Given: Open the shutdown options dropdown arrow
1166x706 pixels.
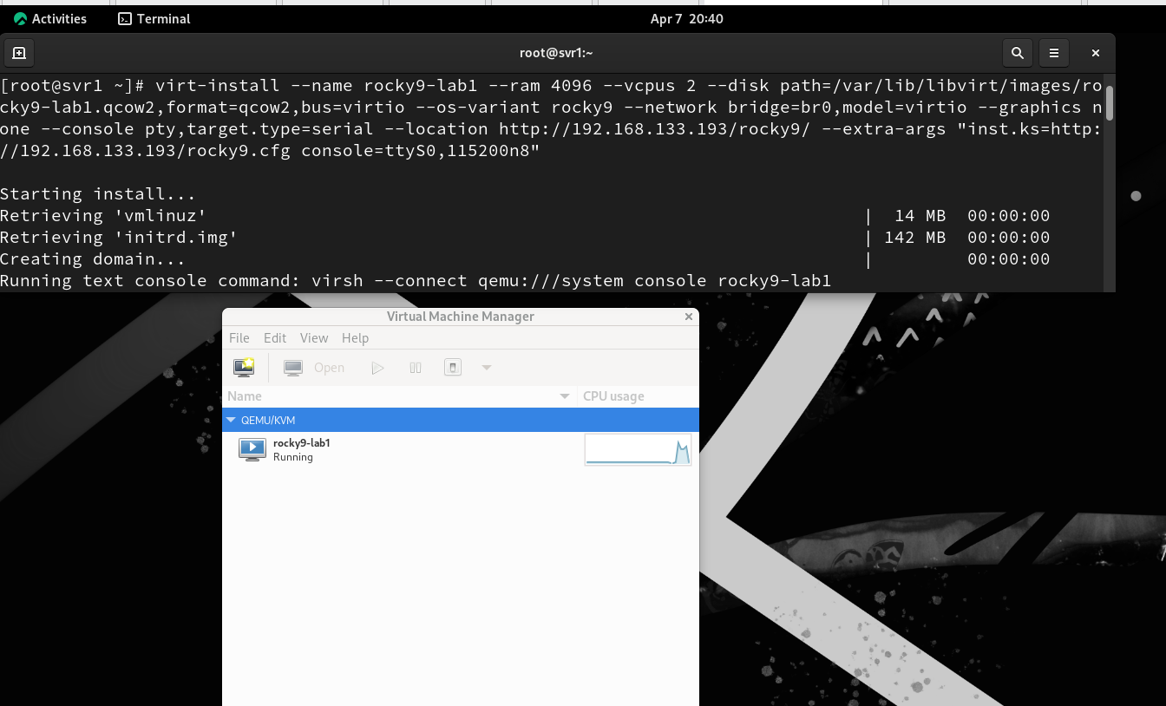Looking at the screenshot, I should (x=487, y=368).
